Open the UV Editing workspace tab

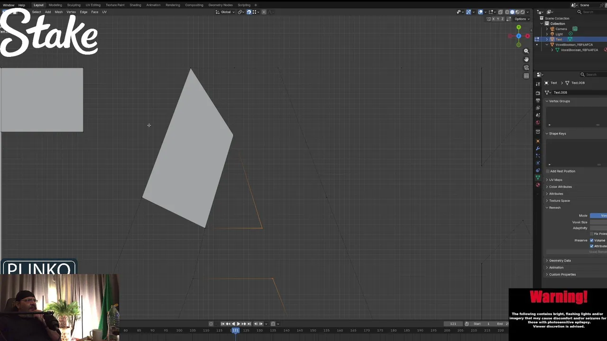[x=93, y=5]
